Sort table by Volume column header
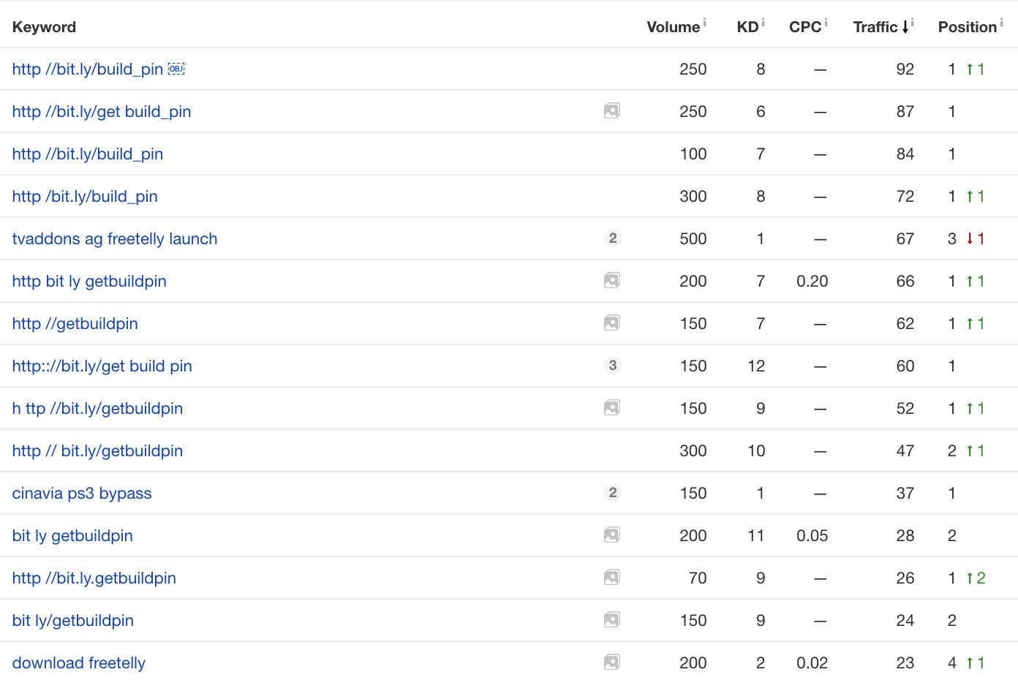1018x683 pixels. (x=674, y=27)
